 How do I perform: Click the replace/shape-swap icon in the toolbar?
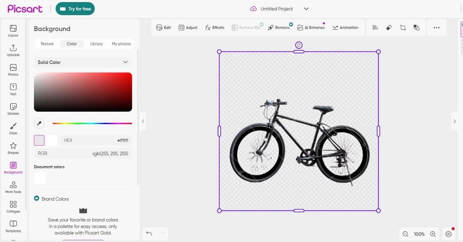416,28
